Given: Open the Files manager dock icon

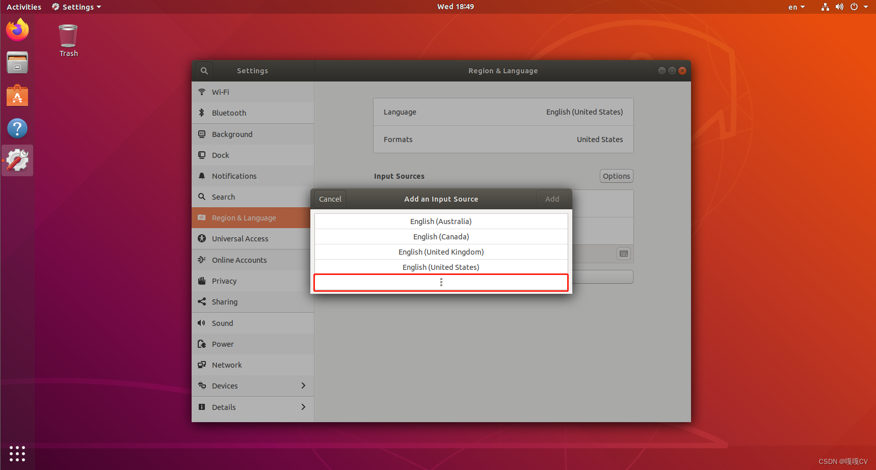Looking at the screenshot, I should click(x=17, y=63).
